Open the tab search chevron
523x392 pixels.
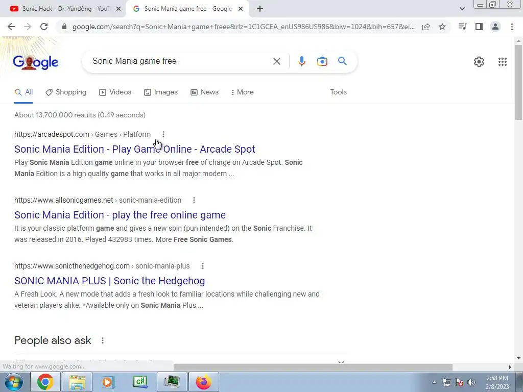462,9
